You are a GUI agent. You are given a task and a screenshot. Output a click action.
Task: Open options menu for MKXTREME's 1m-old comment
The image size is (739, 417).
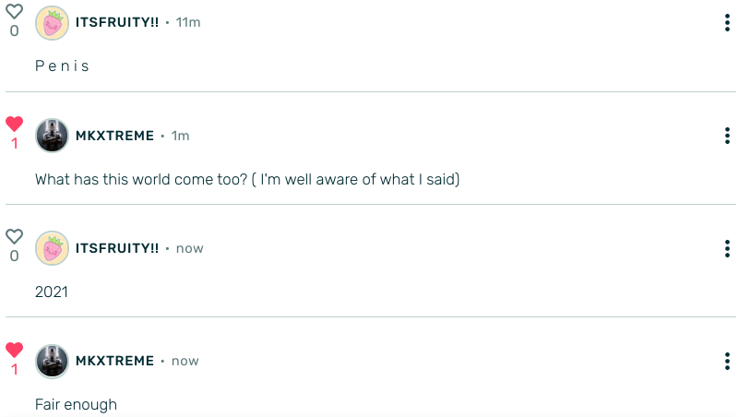(727, 136)
